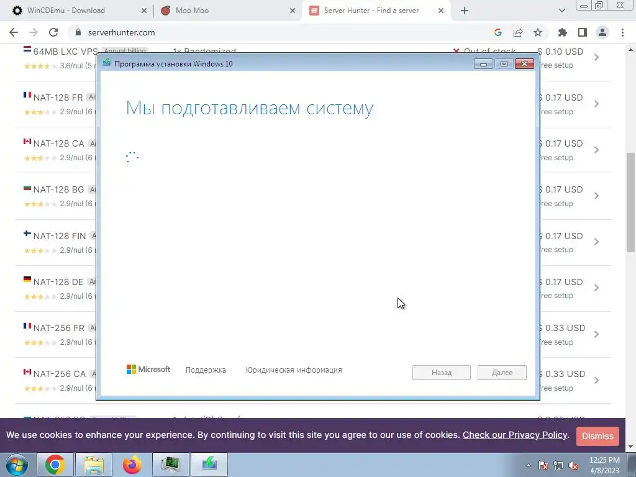Expand NAT-128 BG row chevron
Viewport: 636px width, 477px height.
point(597,196)
